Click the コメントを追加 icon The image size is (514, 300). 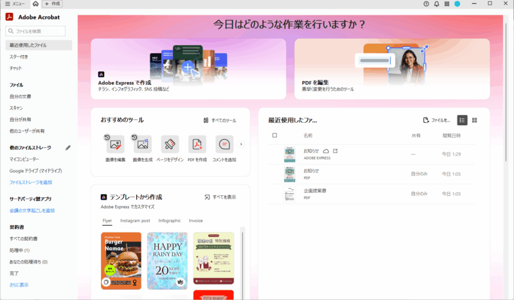click(x=224, y=144)
